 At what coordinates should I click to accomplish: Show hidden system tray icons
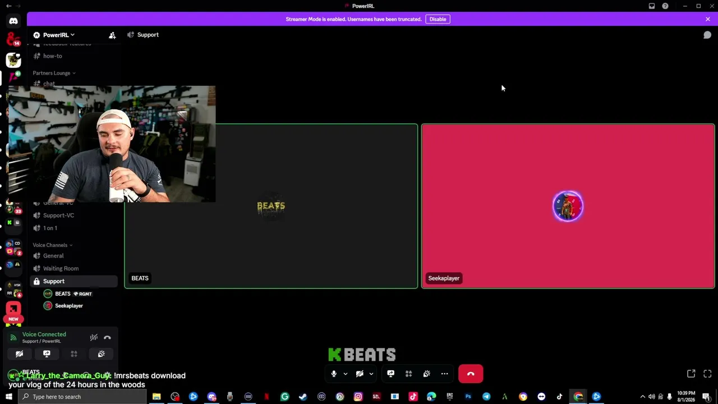642,397
